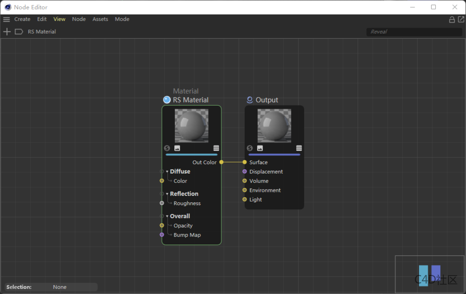Click the lock icon at top right
Image resolution: width=466 pixels, height=294 pixels.
(452, 19)
